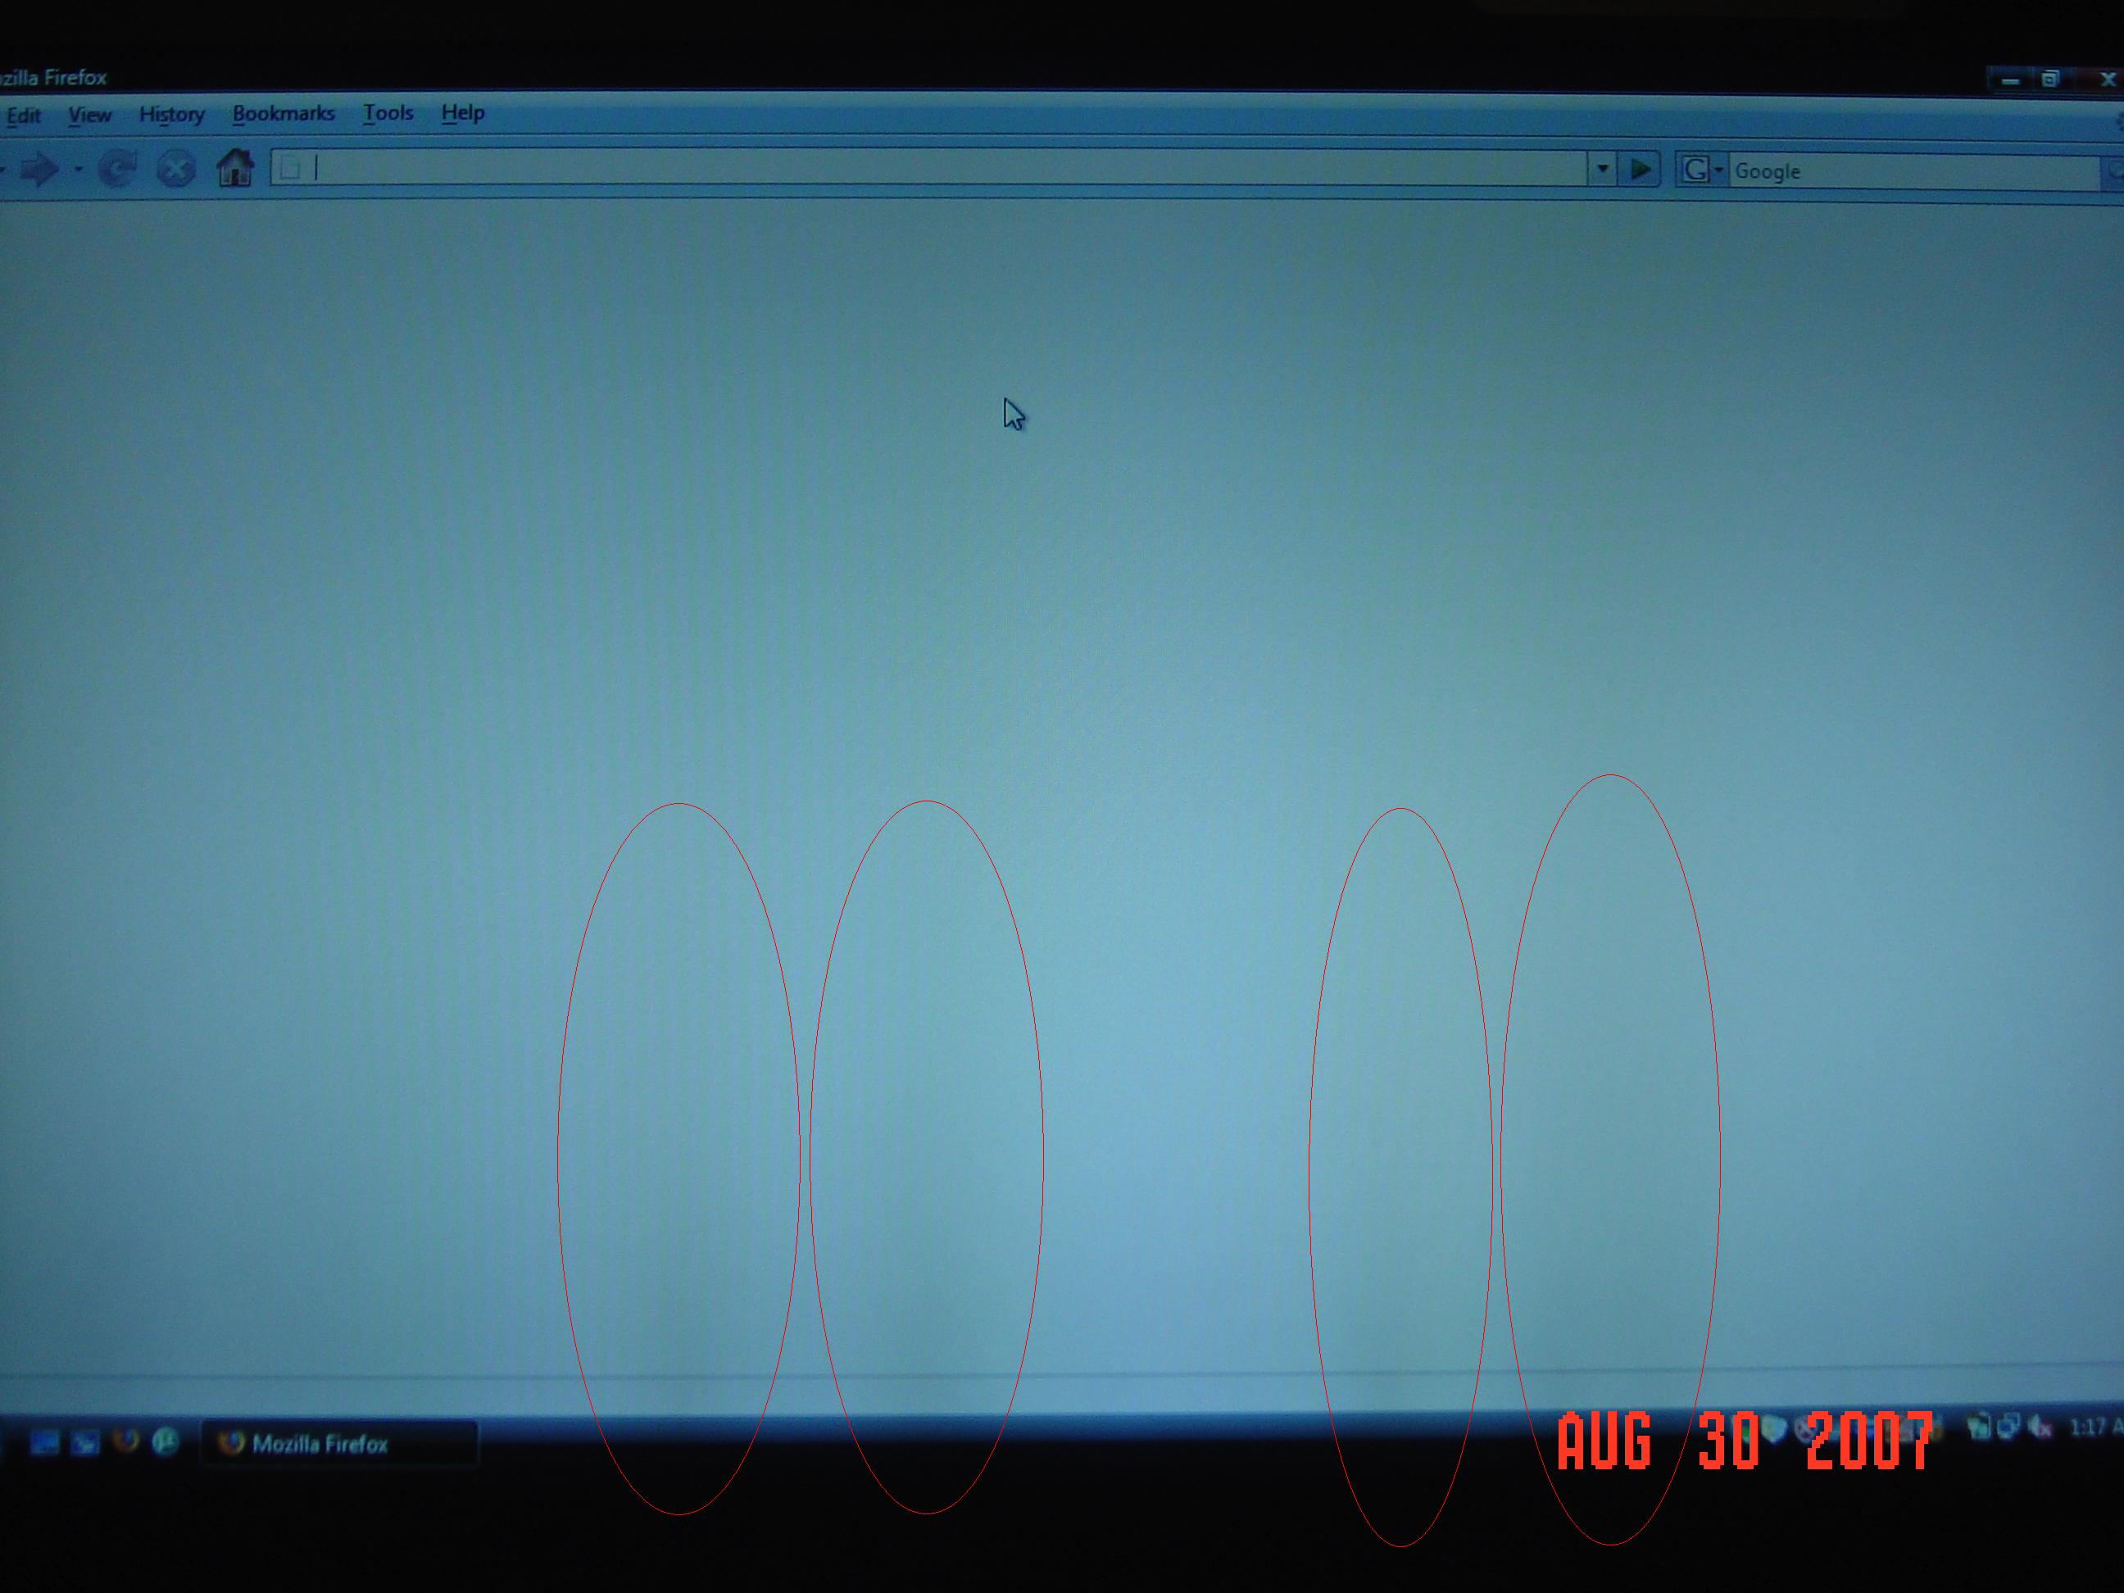Click the security shield tray icon
The width and height of the screenshot is (2124, 1593).
coord(1772,1431)
